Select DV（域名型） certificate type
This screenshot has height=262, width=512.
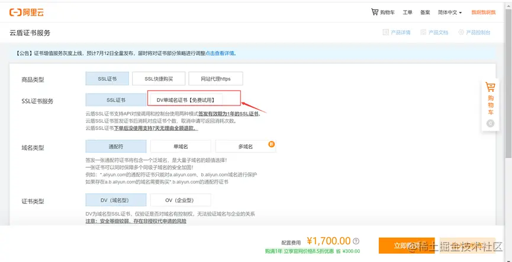point(116,200)
